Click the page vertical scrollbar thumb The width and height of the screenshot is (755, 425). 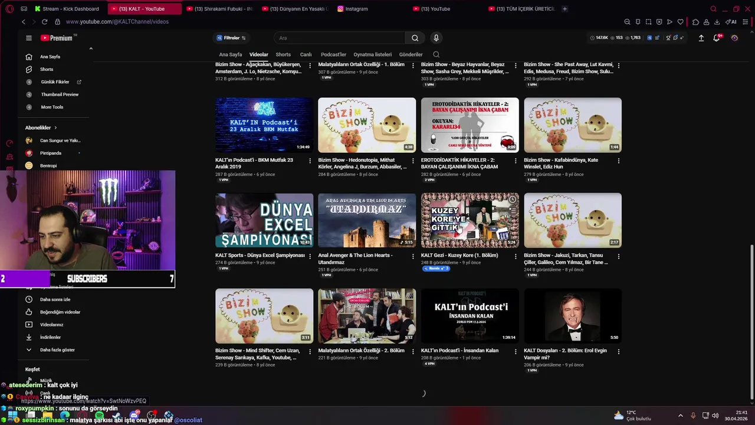tap(751, 322)
